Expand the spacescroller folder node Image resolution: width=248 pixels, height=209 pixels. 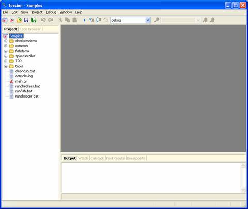point(6,56)
